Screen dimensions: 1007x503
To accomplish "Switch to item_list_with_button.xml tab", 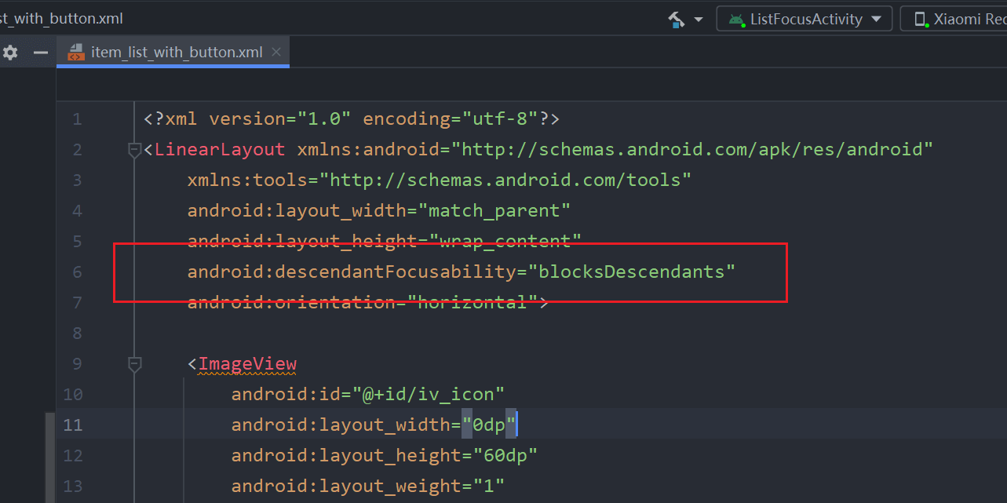I will coord(173,53).
